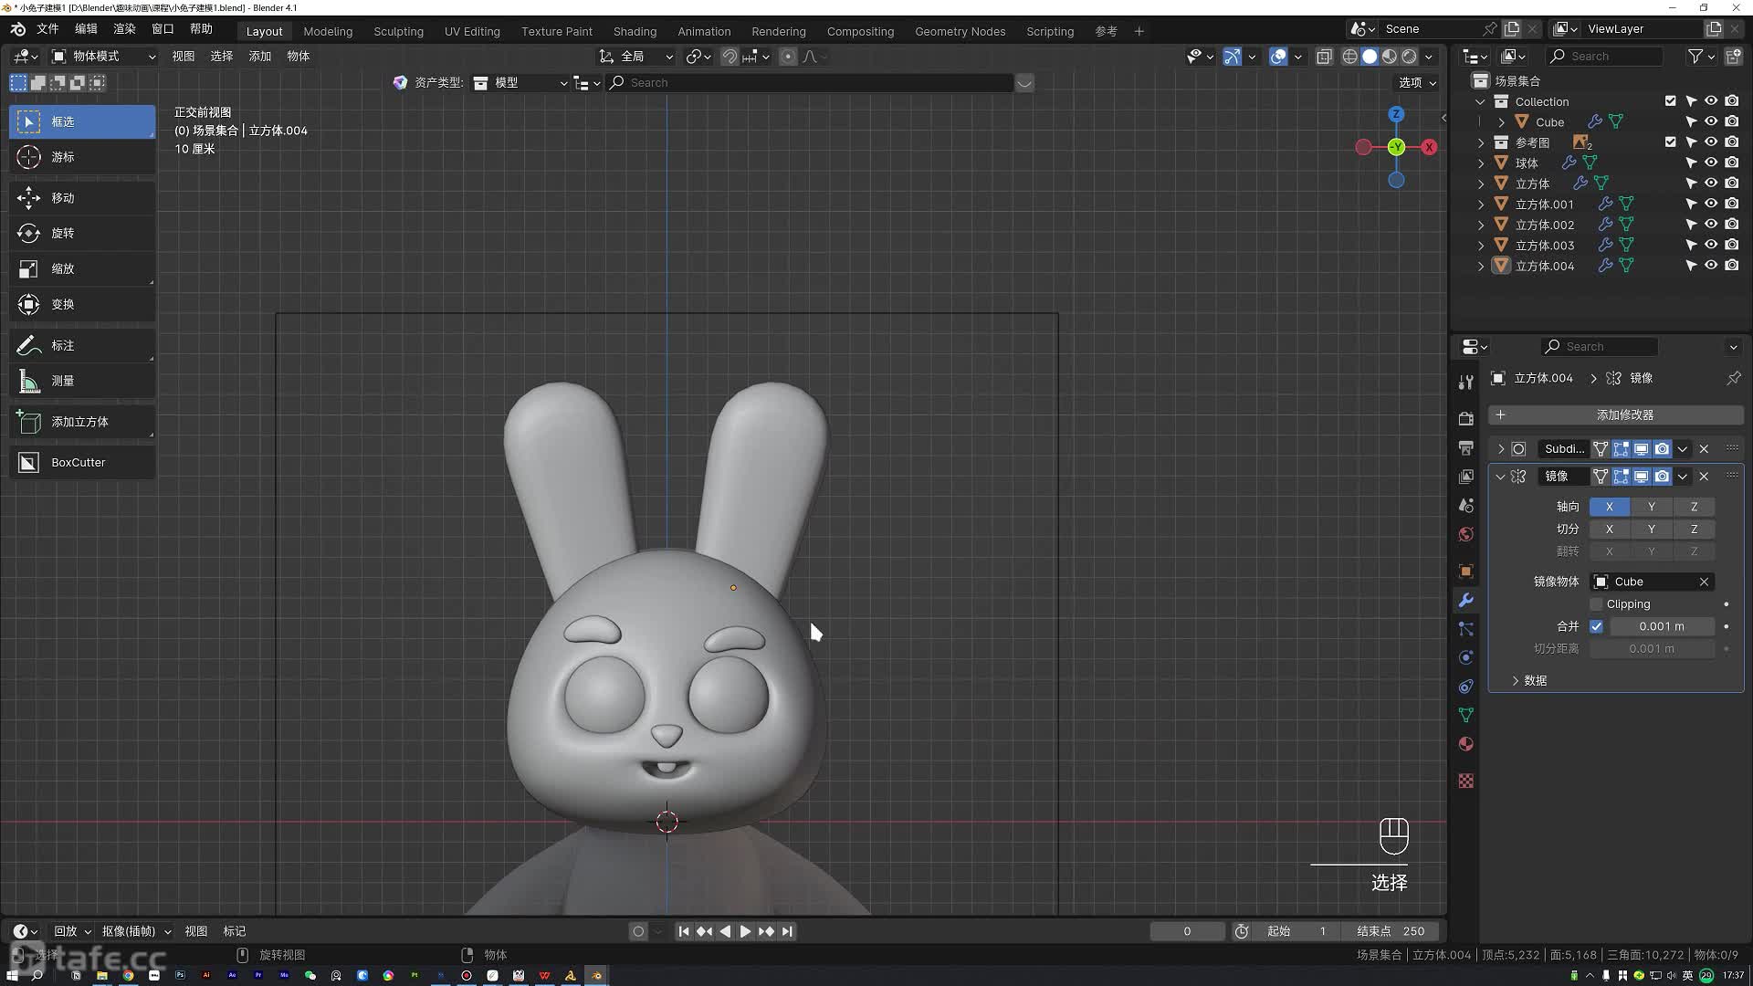Play the animation forward
This screenshot has height=986, width=1753.
click(x=745, y=931)
